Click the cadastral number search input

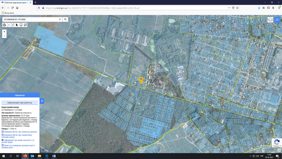click(x=31, y=19)
